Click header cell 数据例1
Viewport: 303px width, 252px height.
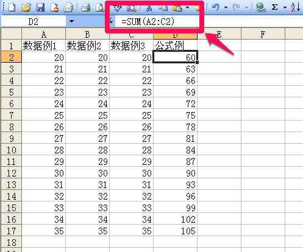[x=43, y=46]
